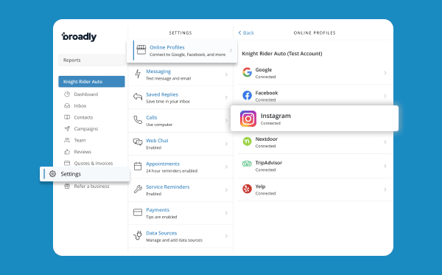Click the Settings gear icon
Viewport: 442px width, 275px height.
(x=52, y=174)
